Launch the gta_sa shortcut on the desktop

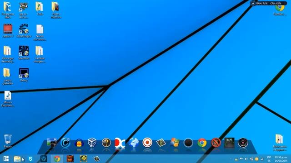tap(24, 10)
